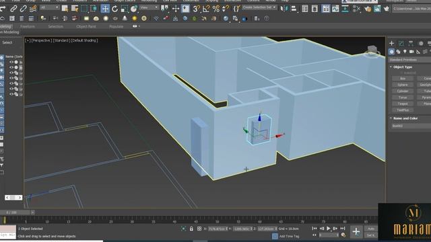This screenshot has height=242, width=431.
Task: Toggle the Scene Explorer icon
Action: 305,9
